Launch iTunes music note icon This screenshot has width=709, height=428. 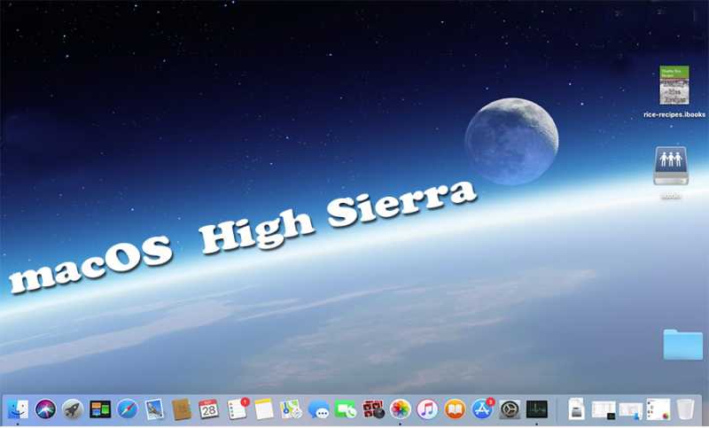[x=427, y=409]
